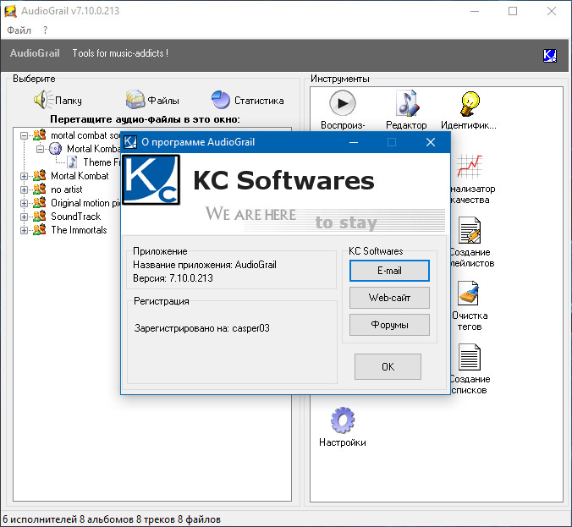Expand the Original motion picture node
Screen dimensions: 572x527
24,203
